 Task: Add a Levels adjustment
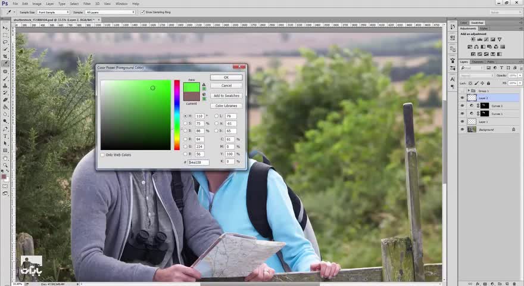pos(479,39)
